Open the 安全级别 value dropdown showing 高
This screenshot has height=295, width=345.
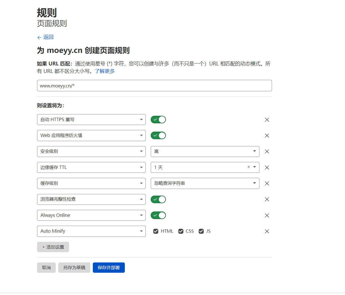(205, 151)
